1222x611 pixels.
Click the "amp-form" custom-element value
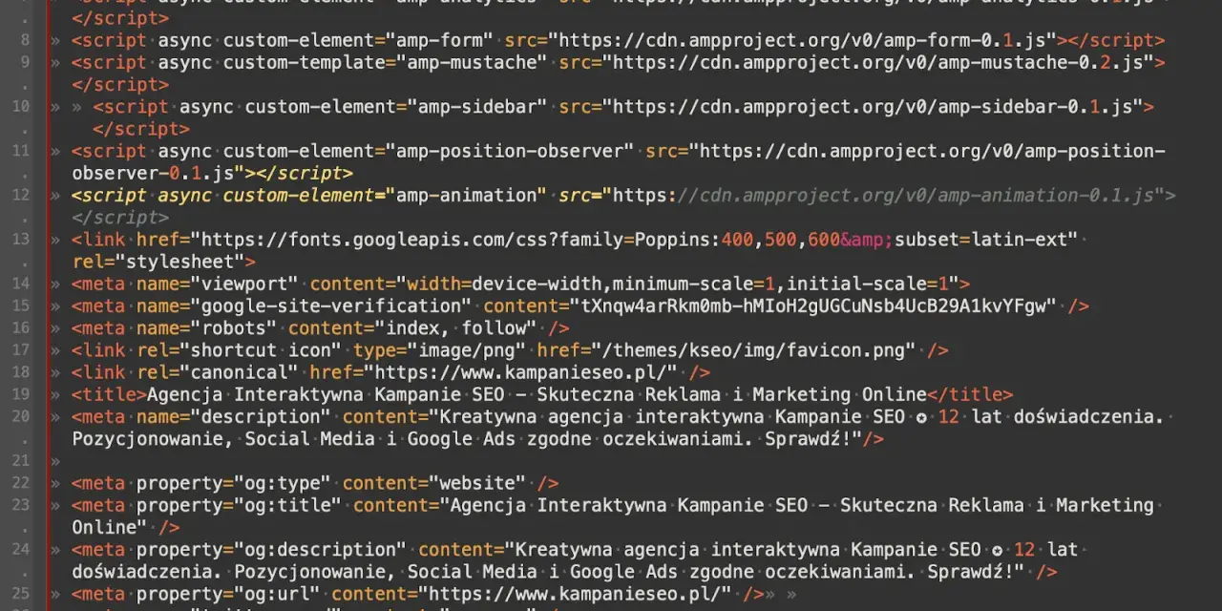point(439,41)
